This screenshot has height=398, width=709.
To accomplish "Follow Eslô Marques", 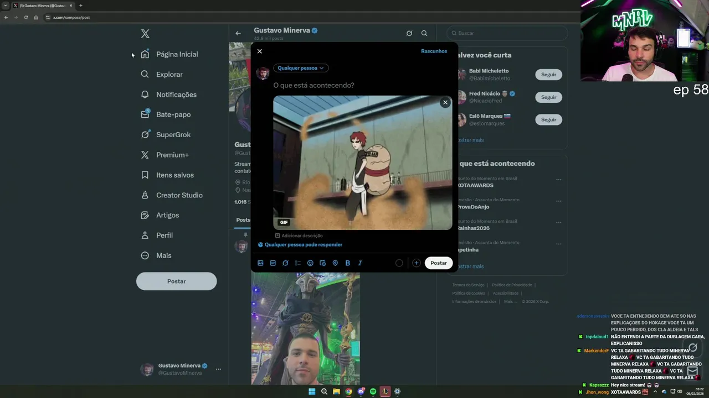I will (x=548, y=119).
